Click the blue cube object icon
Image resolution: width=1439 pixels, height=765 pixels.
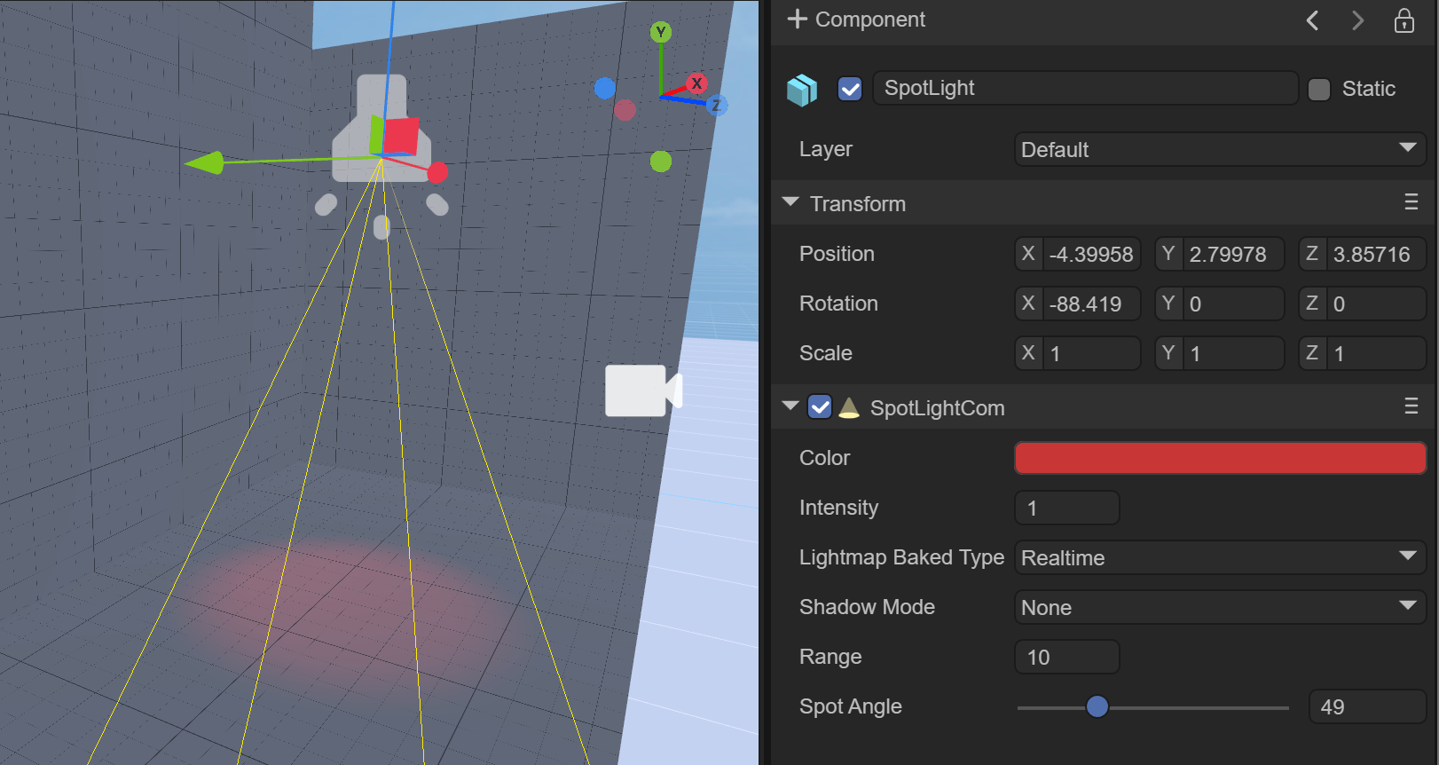pyautogui.click(x=802, y=90)
